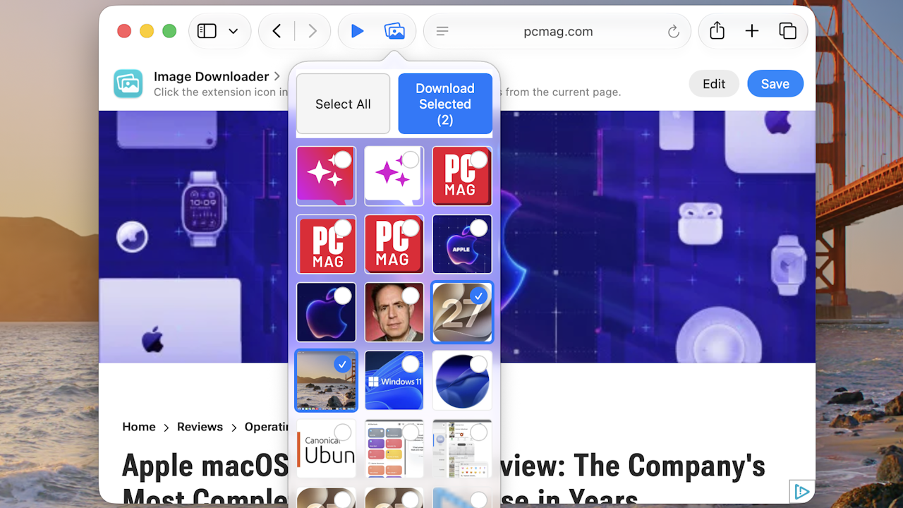Go forward to next page

tap(313, 31)
